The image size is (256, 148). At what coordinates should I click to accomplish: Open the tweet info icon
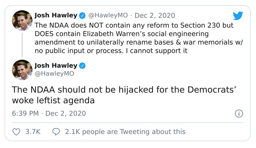(x=239, y=114)
